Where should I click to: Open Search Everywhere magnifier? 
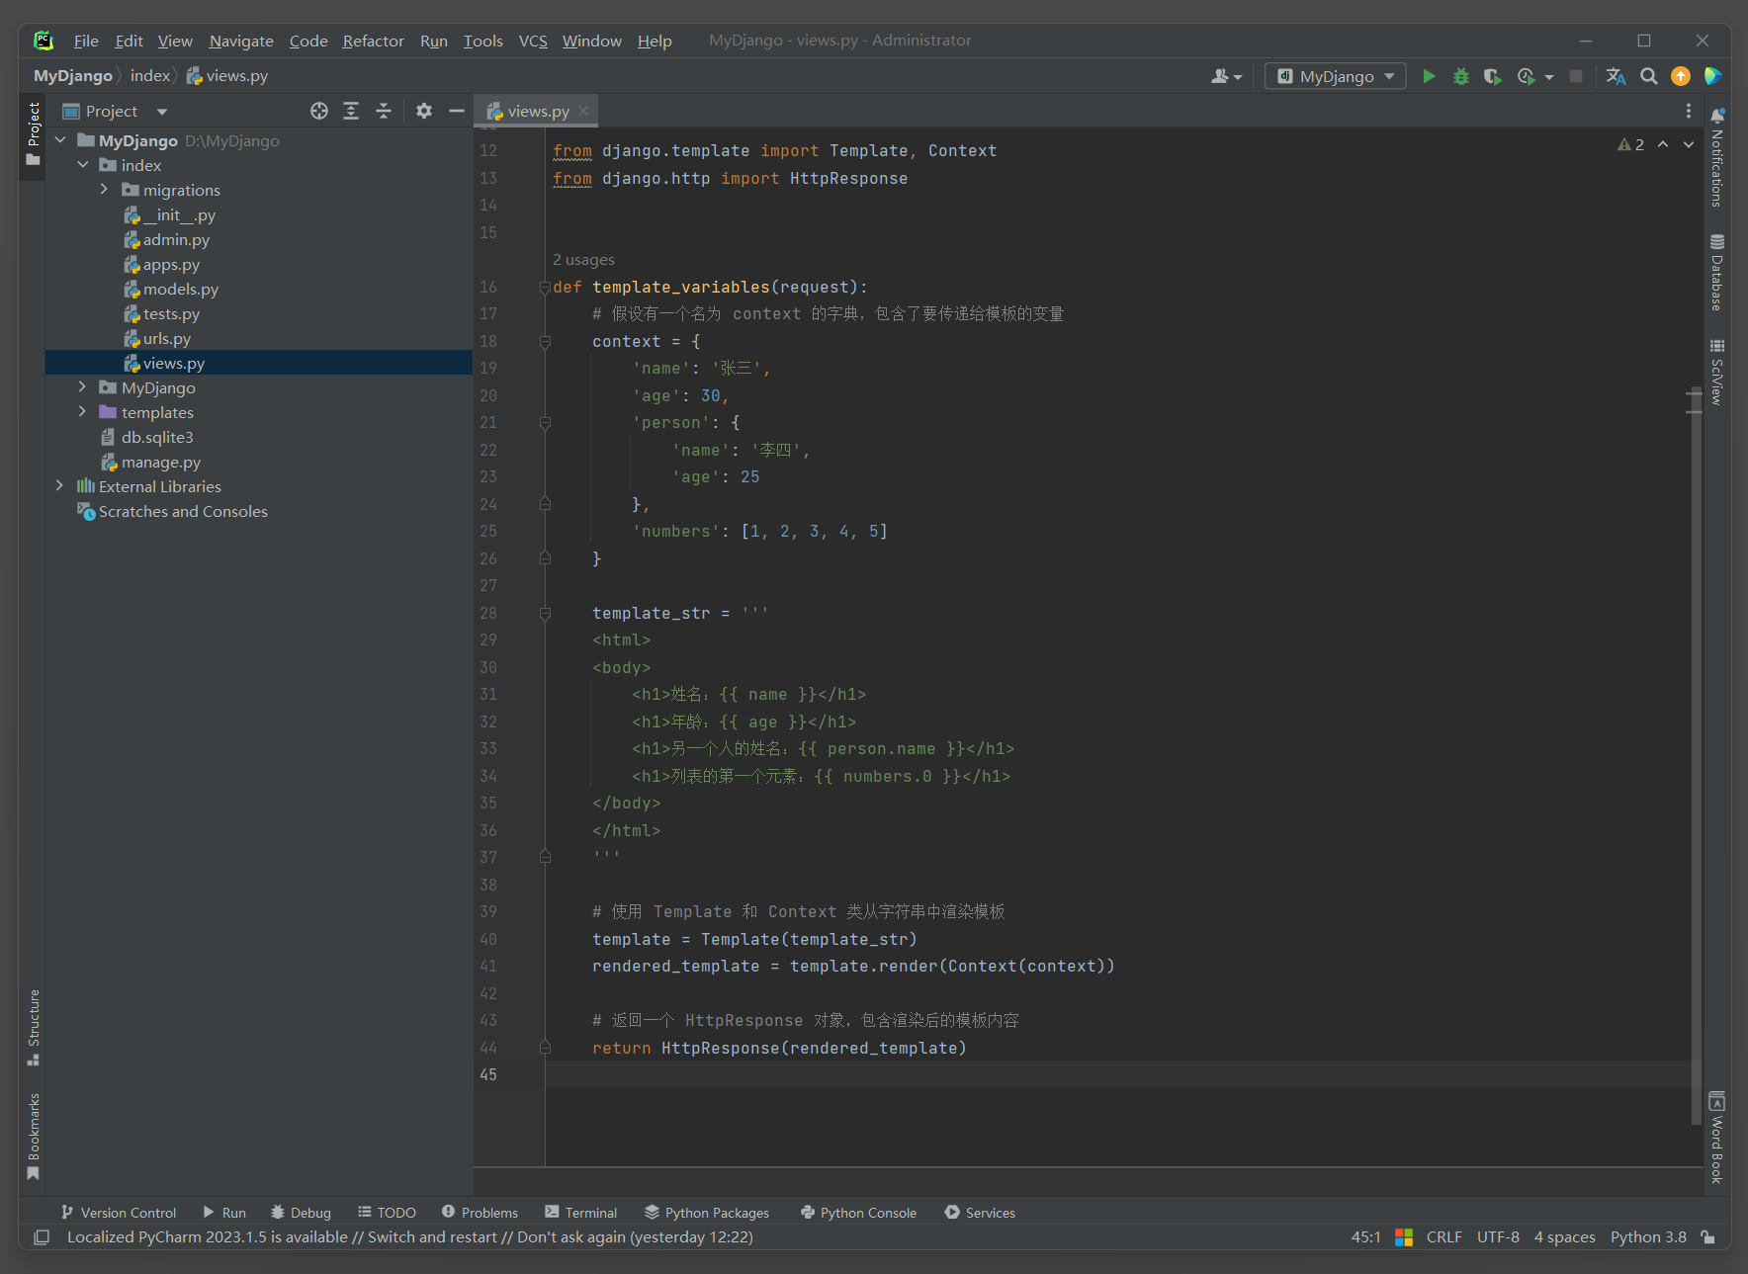tap(1648, 76)
